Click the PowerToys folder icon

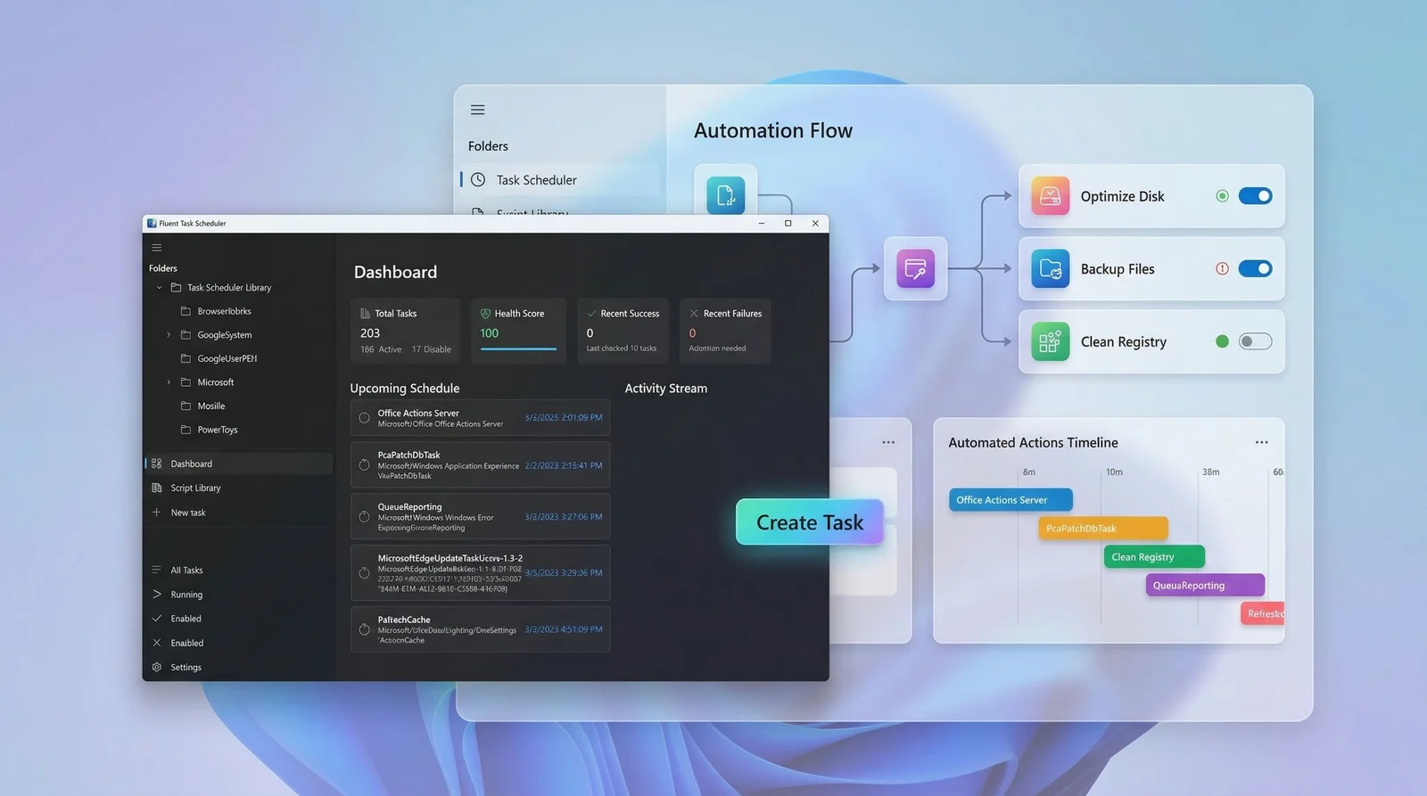(186, 430)
